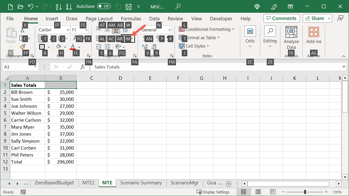Click the Increase Indent icon
Screen dimensions: 349x196
pyautogui.click(x=107, y=47)
